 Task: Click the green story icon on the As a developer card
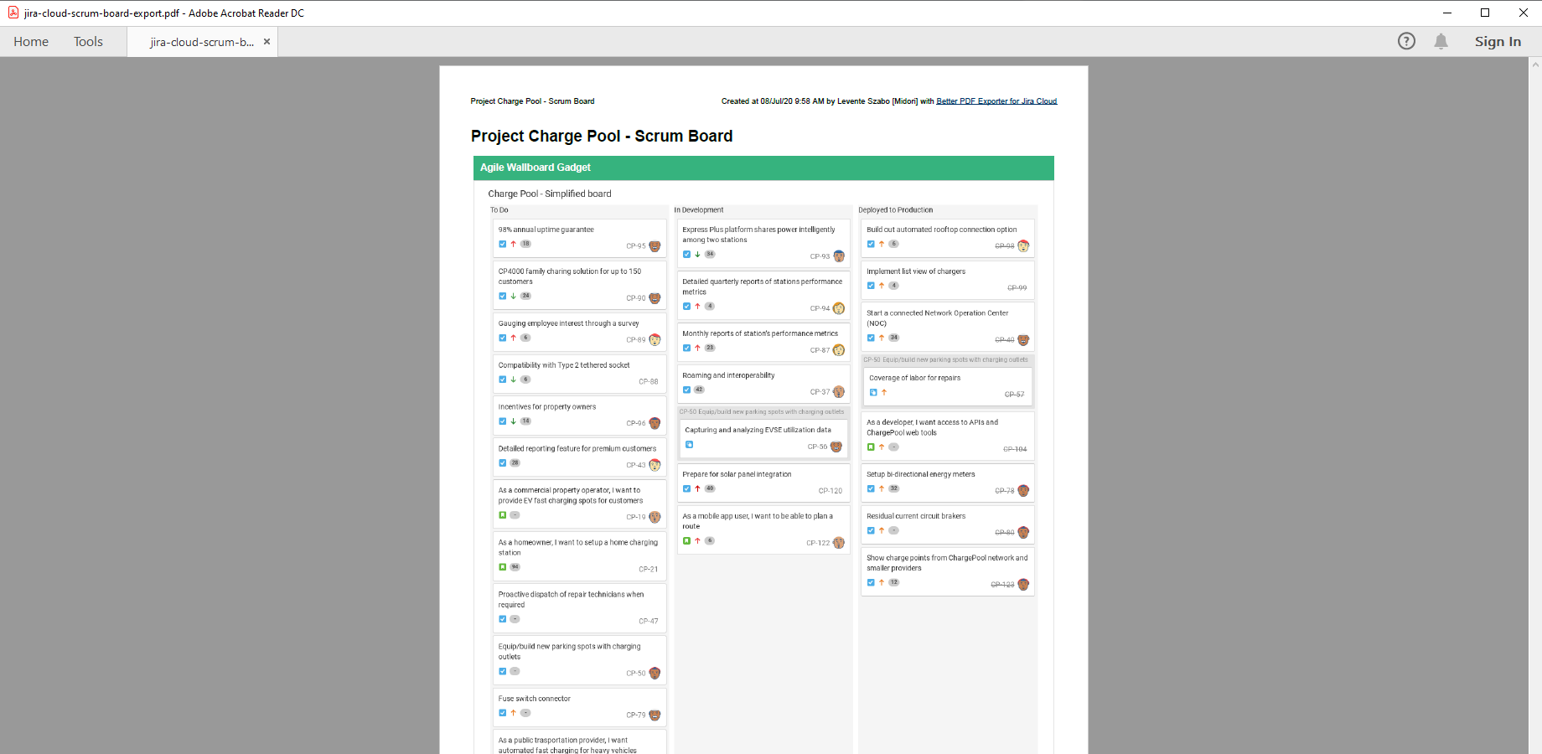tap(871, 447)
